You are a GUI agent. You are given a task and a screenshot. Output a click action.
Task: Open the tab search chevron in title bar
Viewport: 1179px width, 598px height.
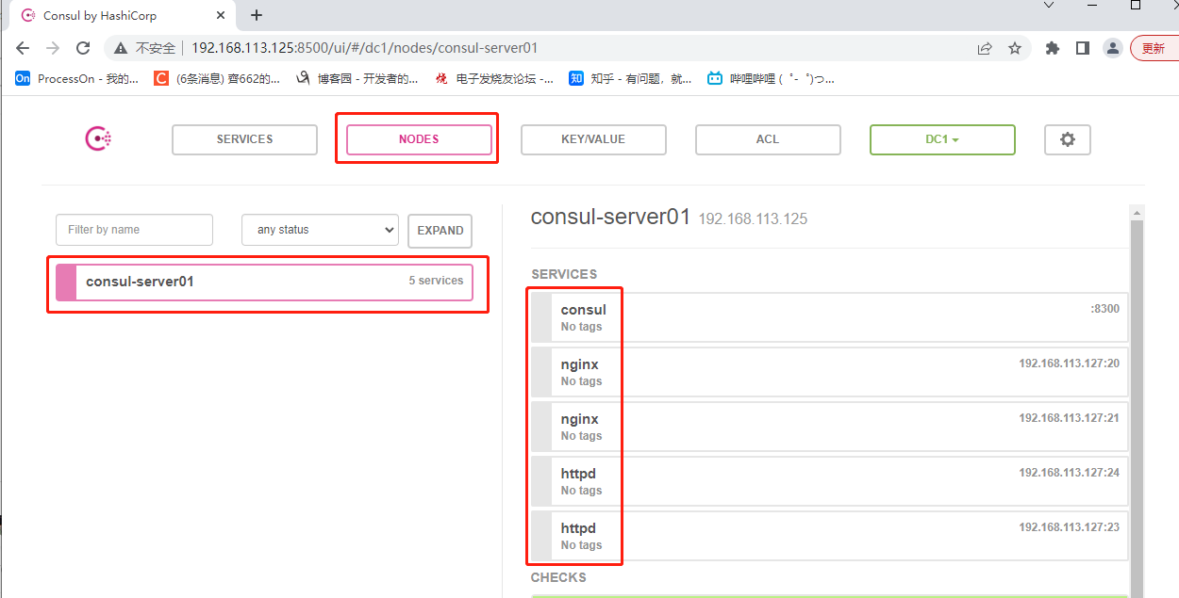pos(1049,6)
